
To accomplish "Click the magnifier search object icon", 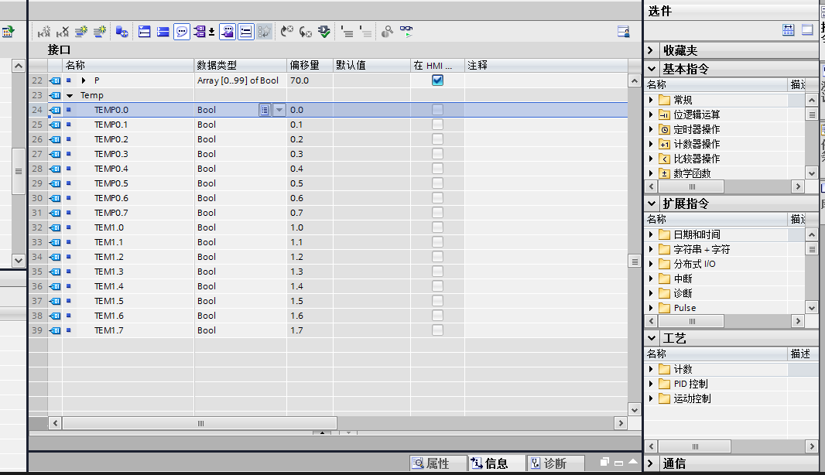I will (387, 32).
